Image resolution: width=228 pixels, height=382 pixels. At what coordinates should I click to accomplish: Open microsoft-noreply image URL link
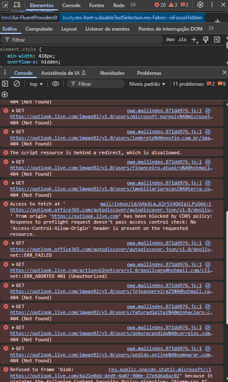click(111, 116)
